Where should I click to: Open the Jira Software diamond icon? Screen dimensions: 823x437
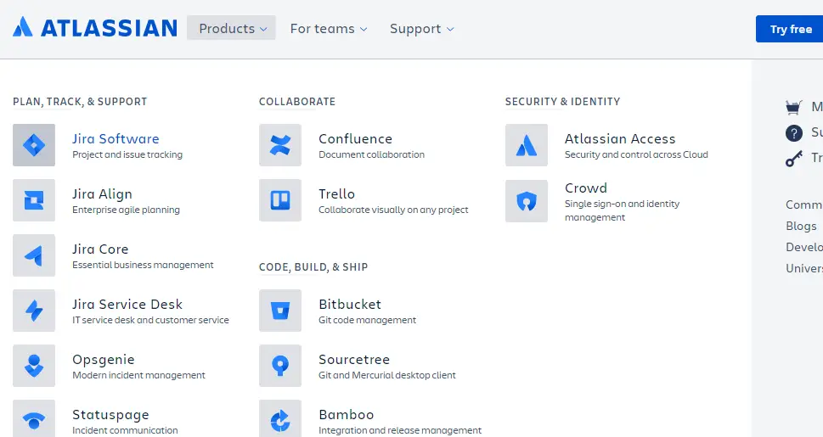34,145
